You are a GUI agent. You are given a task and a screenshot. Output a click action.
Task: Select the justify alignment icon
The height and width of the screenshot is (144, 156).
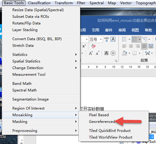[x=144, y=46]
